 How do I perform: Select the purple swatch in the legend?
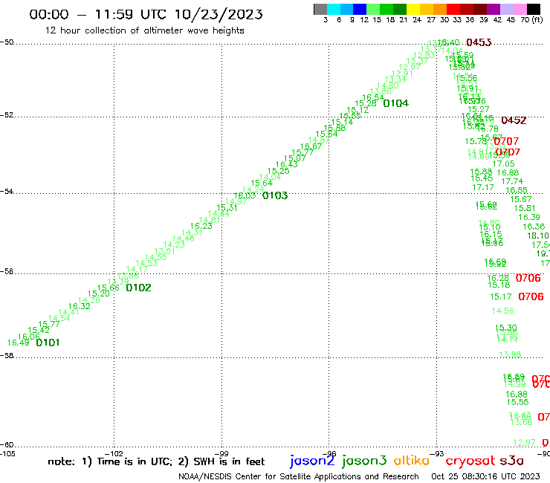493,9
